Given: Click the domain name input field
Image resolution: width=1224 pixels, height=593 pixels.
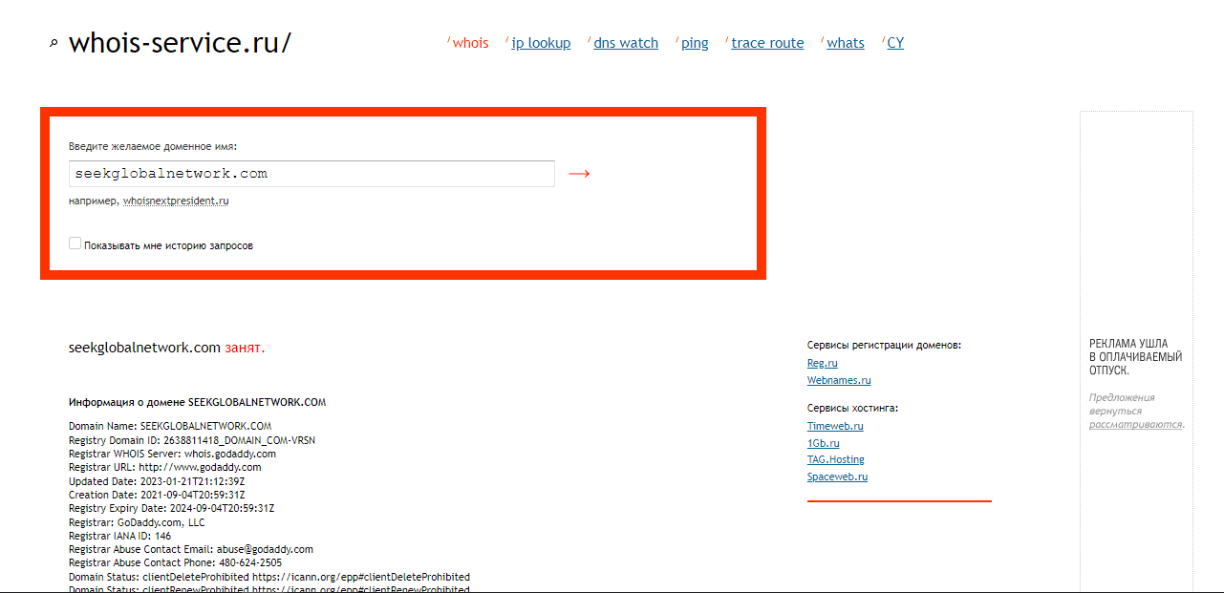Looking at the screenshot, I should click(311, 174).
